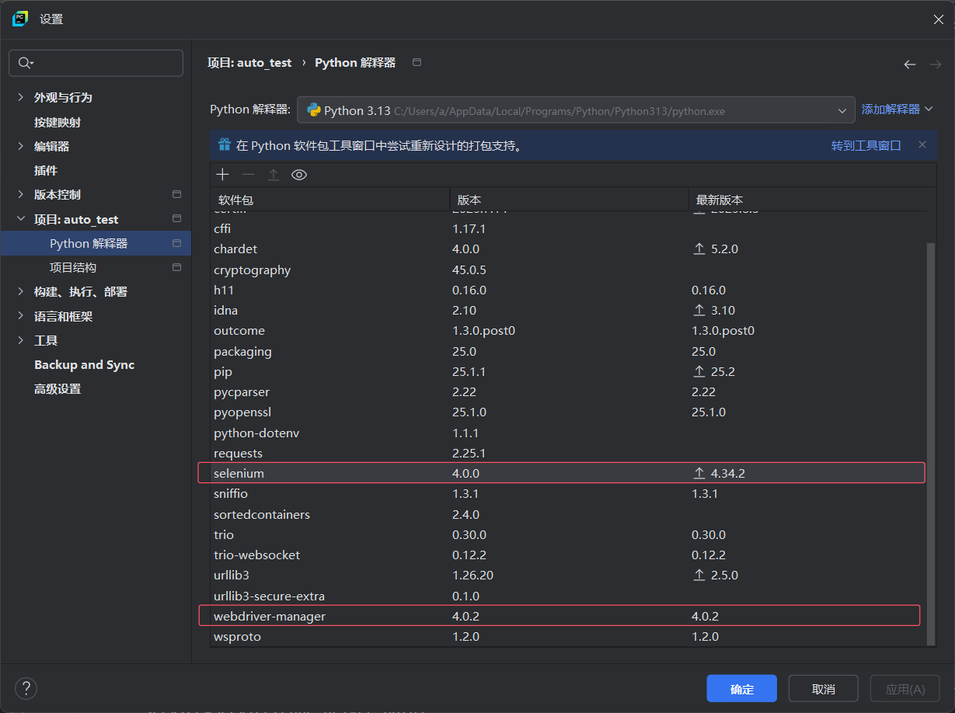Screen dimensions: 955x713
Task: Open the 高级设置 page
Action: (58, 389)
